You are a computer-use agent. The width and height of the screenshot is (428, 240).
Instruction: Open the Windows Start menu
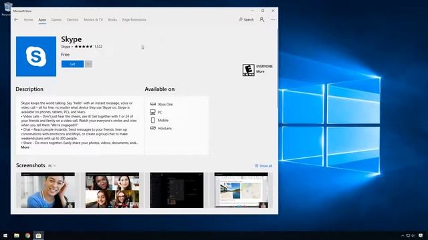coord(5,235)
